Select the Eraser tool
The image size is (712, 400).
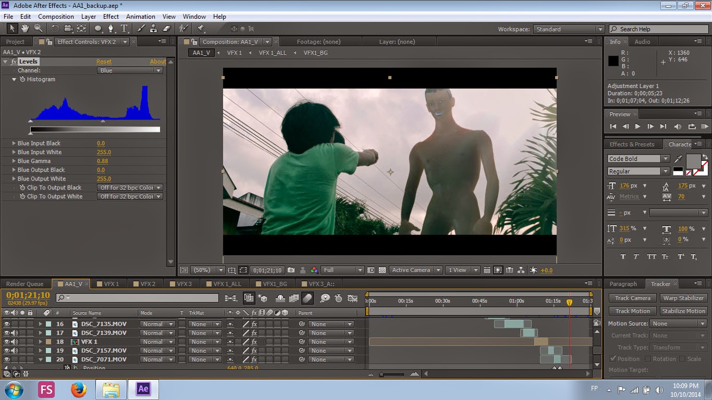(x=167, y=29)
